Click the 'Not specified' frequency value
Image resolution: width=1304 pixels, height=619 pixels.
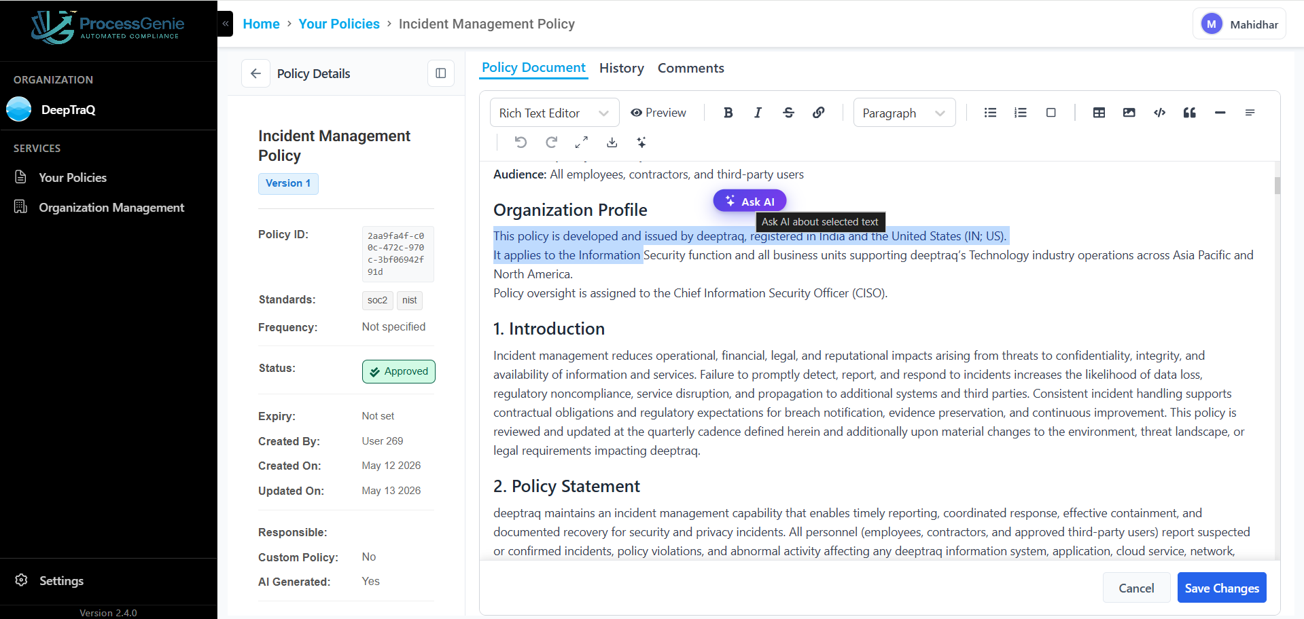coord(393,326)
